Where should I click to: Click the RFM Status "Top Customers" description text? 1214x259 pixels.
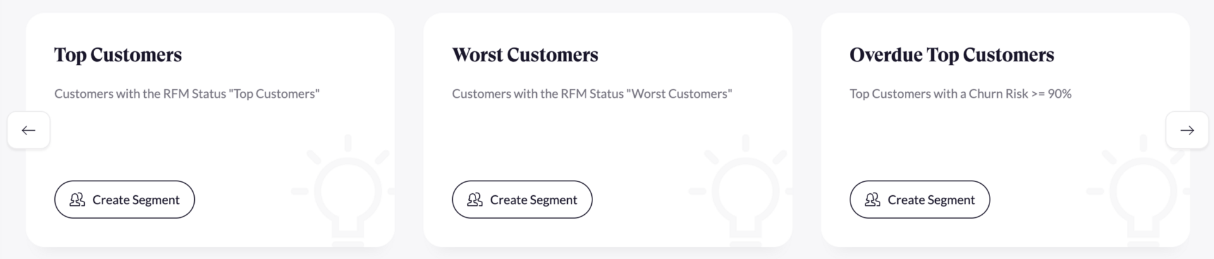click(187, 94)
